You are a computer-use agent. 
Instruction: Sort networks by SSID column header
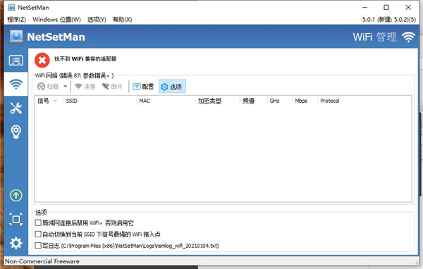point(72,101)
